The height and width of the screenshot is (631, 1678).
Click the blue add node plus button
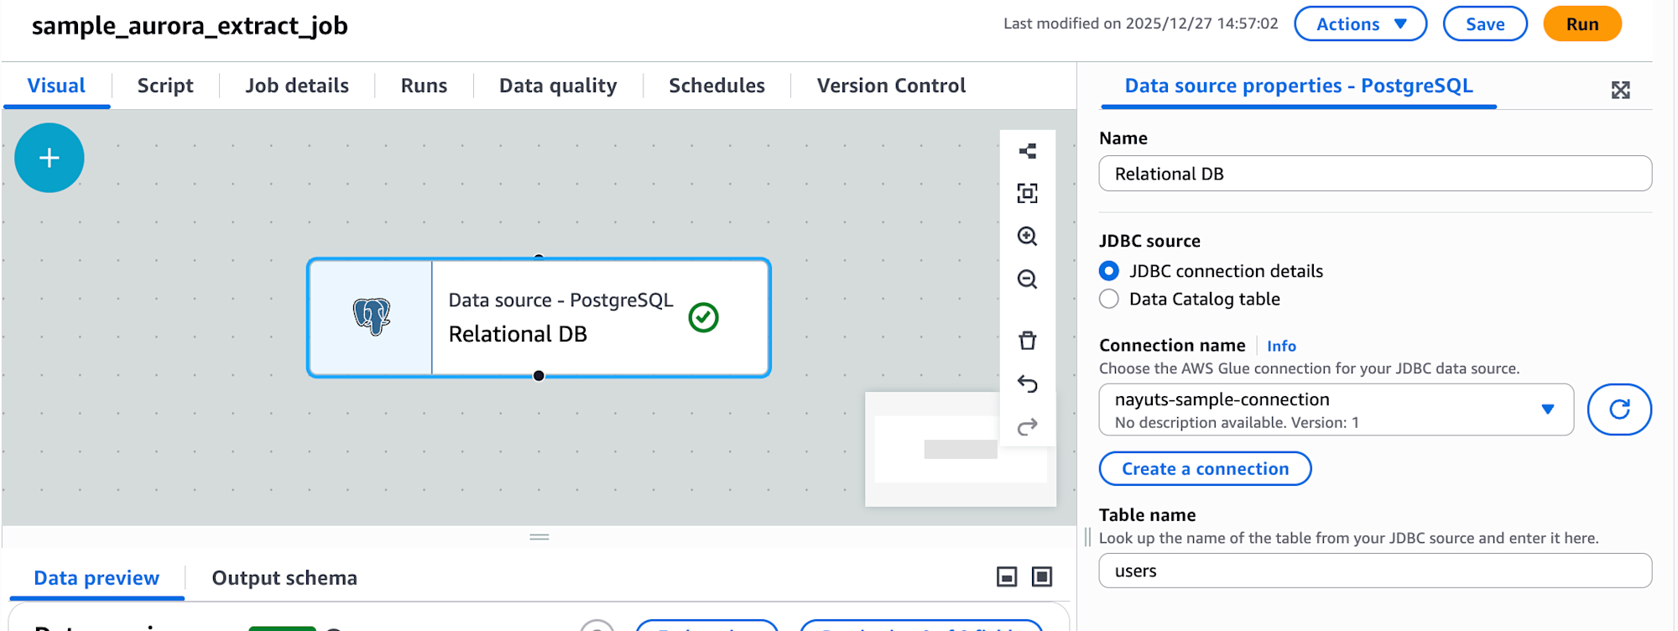50,158
